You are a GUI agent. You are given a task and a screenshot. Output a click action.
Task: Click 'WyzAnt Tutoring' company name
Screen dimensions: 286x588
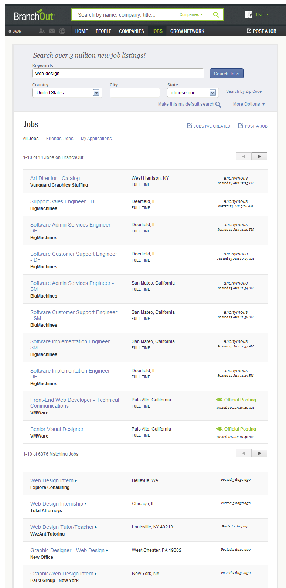47,534
